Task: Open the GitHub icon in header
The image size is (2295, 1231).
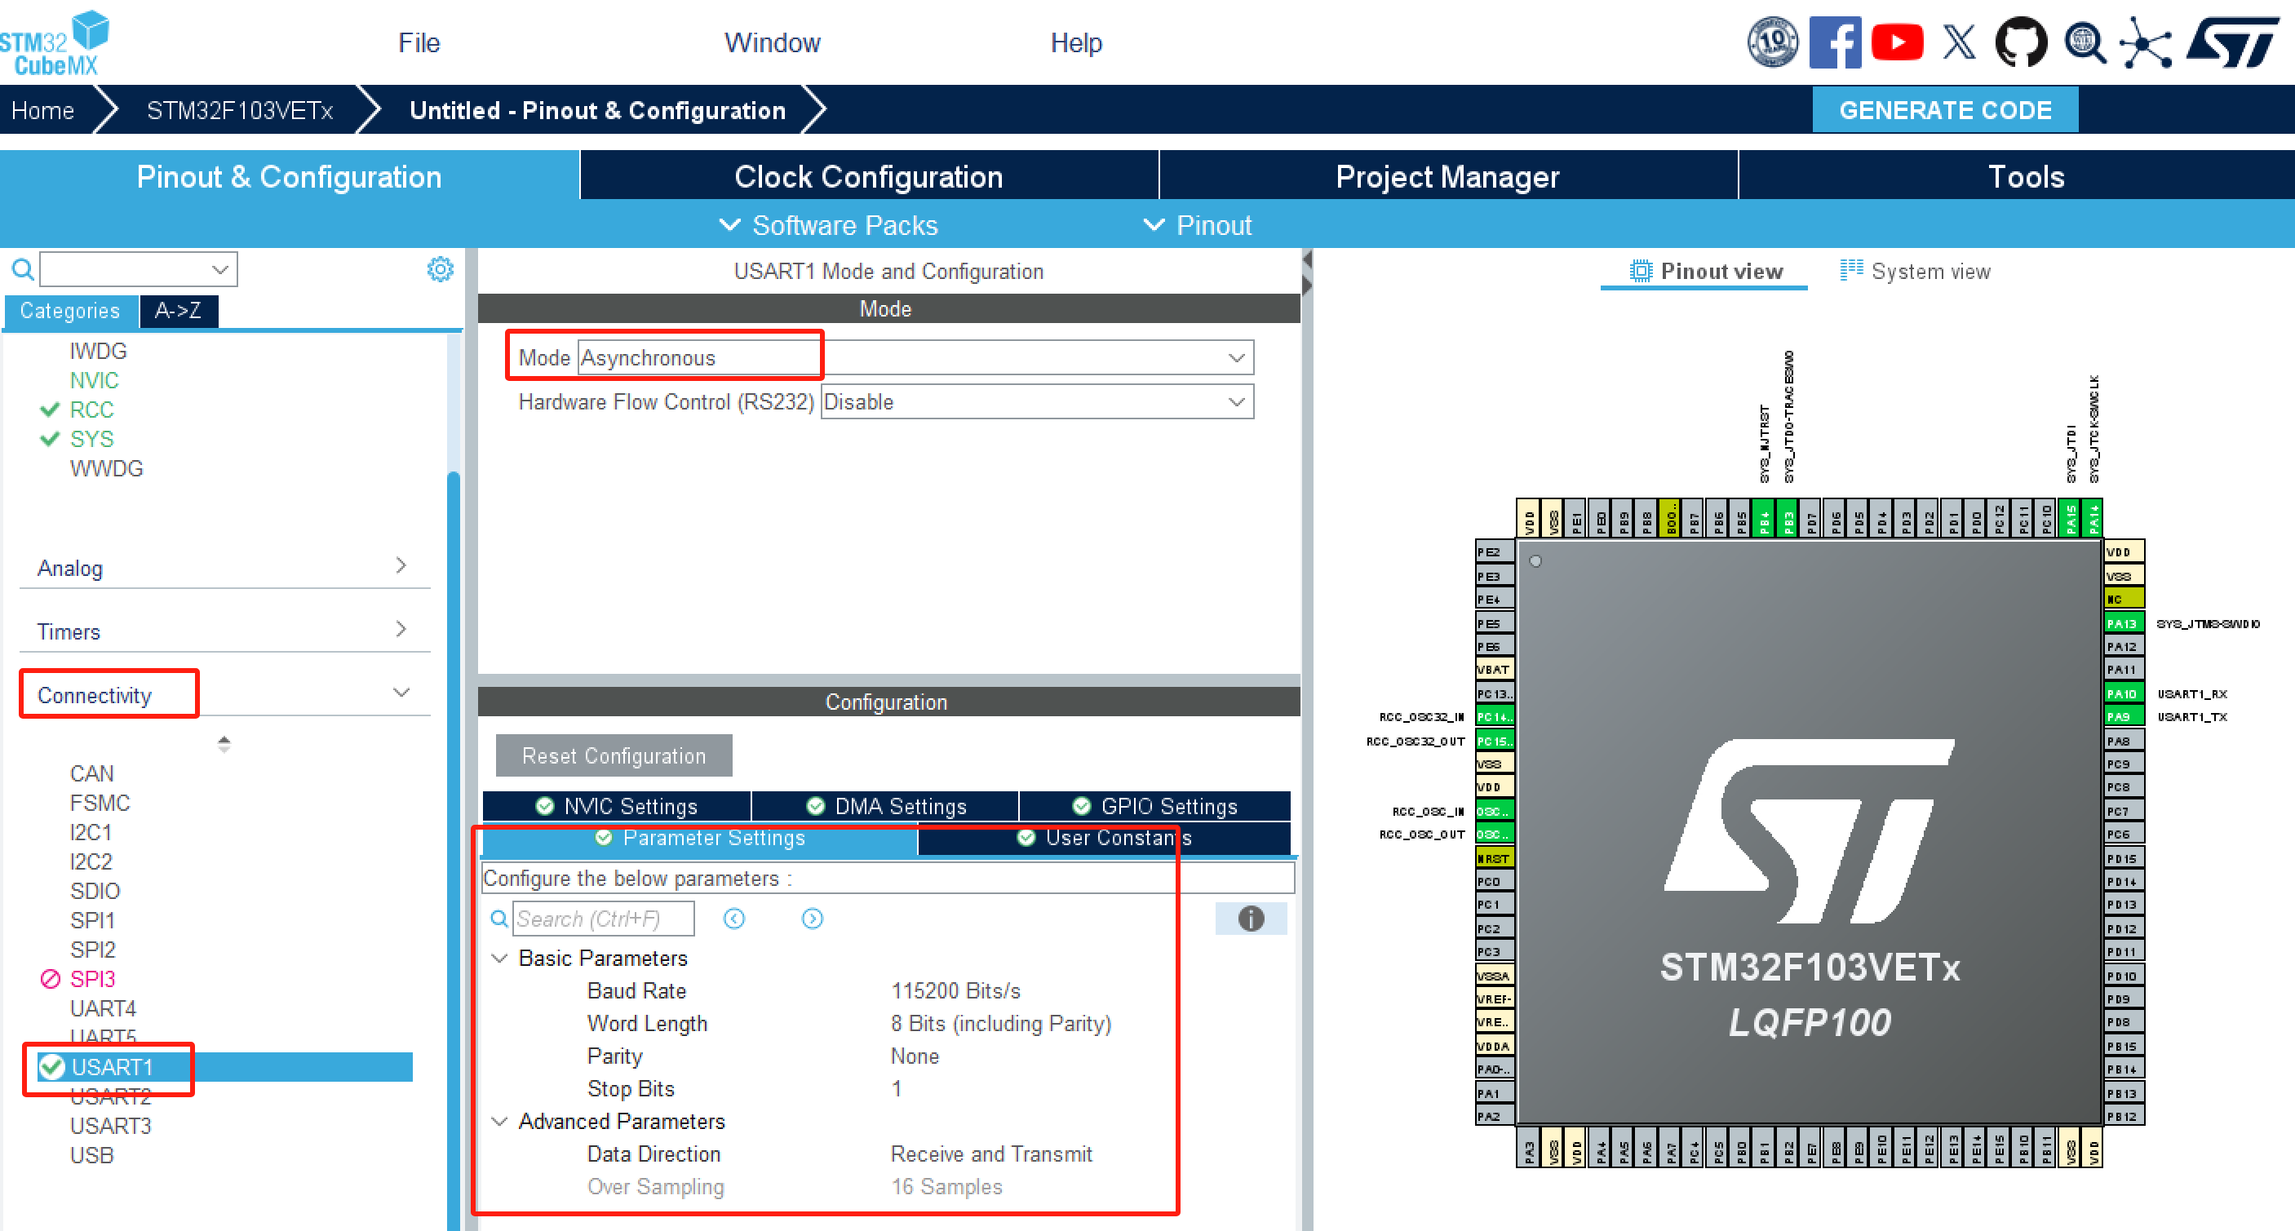Action: point(2021,42)
